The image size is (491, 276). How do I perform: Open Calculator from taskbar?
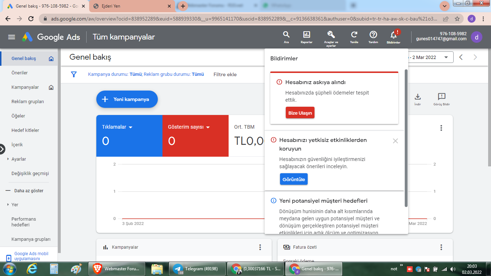click(x=54, y=269)
